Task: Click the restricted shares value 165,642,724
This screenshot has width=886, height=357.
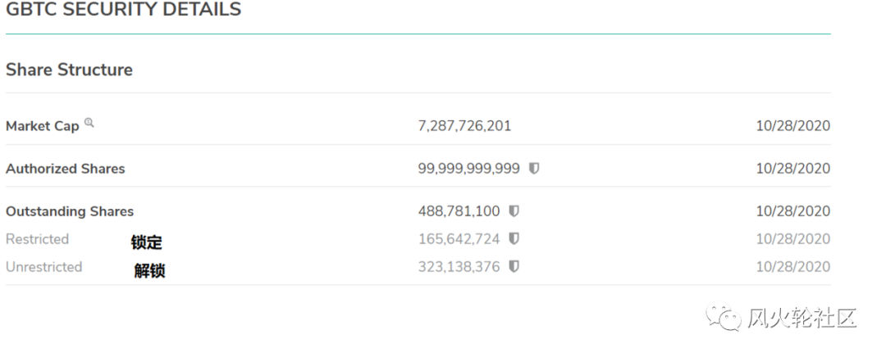Action: [x=459, y=239]
